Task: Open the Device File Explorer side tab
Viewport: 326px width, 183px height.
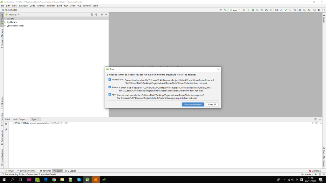Action: tap(324, 157)
